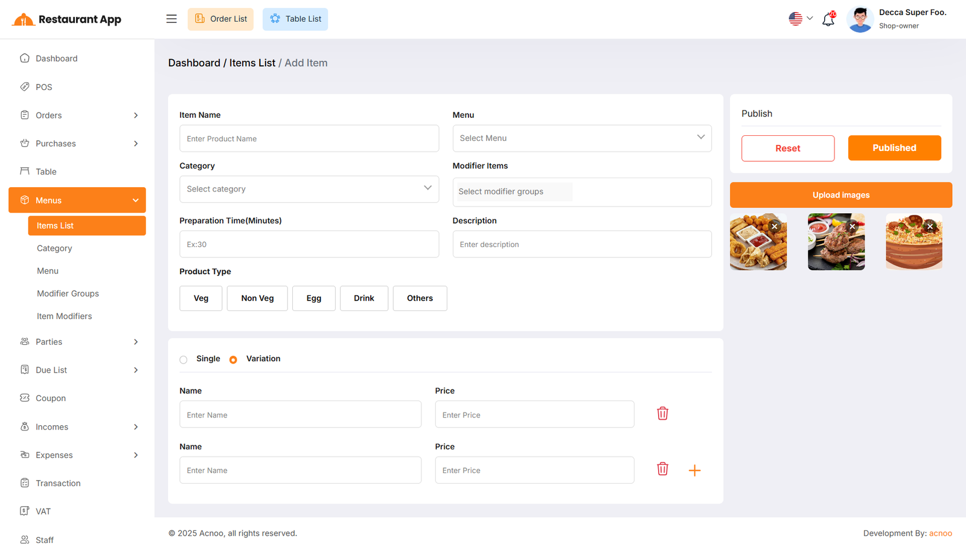Image resolution: width=966 pixels, height=549 pixels.
Task: Open Modifier Groups in sidebar
Action: (x=68, y=294)
